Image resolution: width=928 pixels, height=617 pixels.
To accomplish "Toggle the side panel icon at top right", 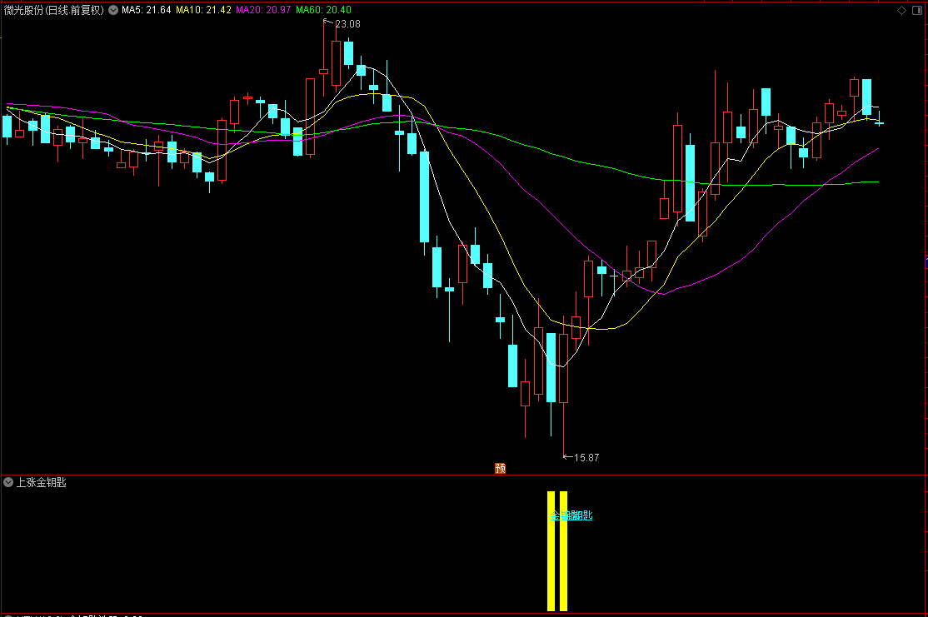I will (x=917, y=10).
